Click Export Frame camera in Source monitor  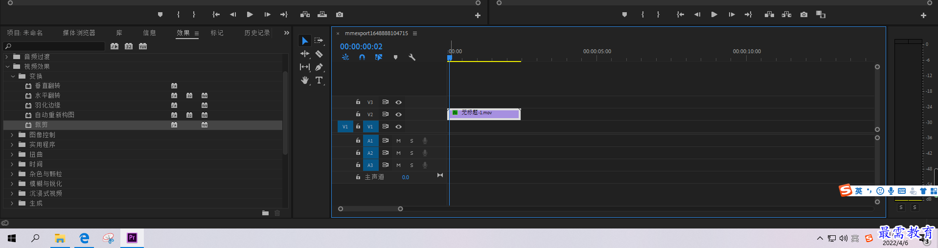(340, 15)
